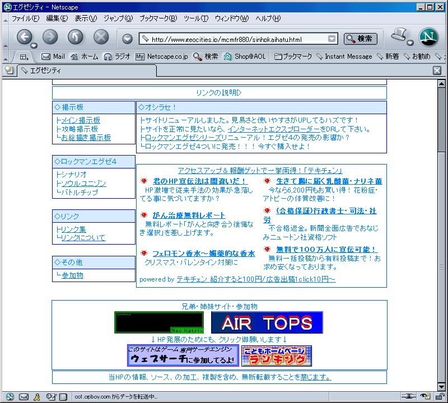
Task: Click the 検索 search button beside the URL
Action: (360, 39)
